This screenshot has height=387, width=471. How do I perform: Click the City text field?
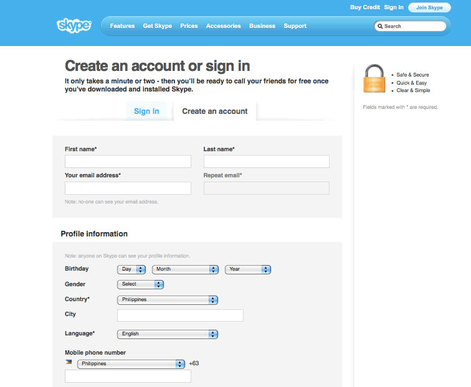(x=180, y=315)
